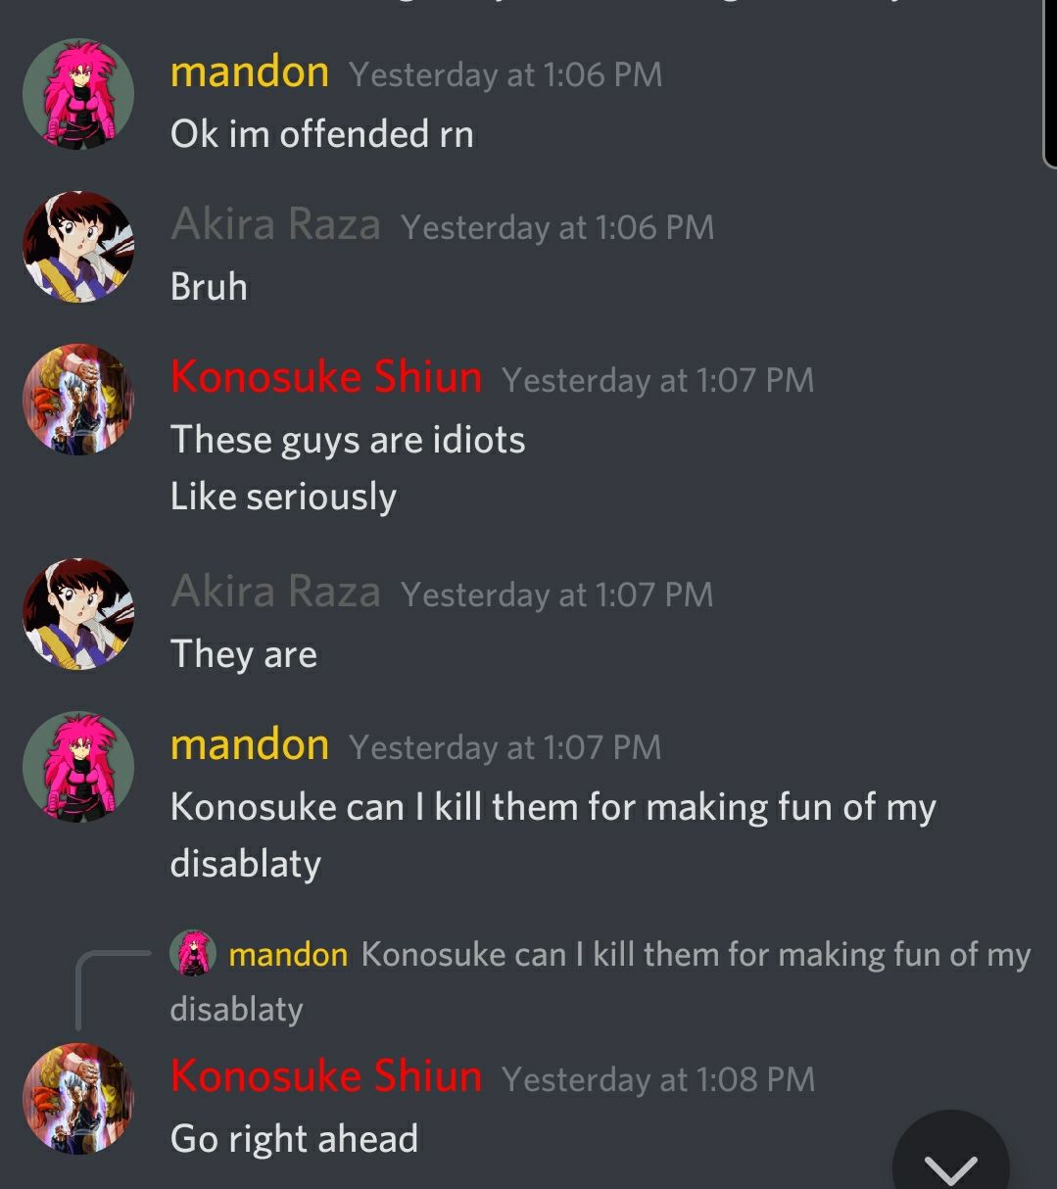
Task: Click username Akira Raza above 'Bruh'
Action: 275,225
